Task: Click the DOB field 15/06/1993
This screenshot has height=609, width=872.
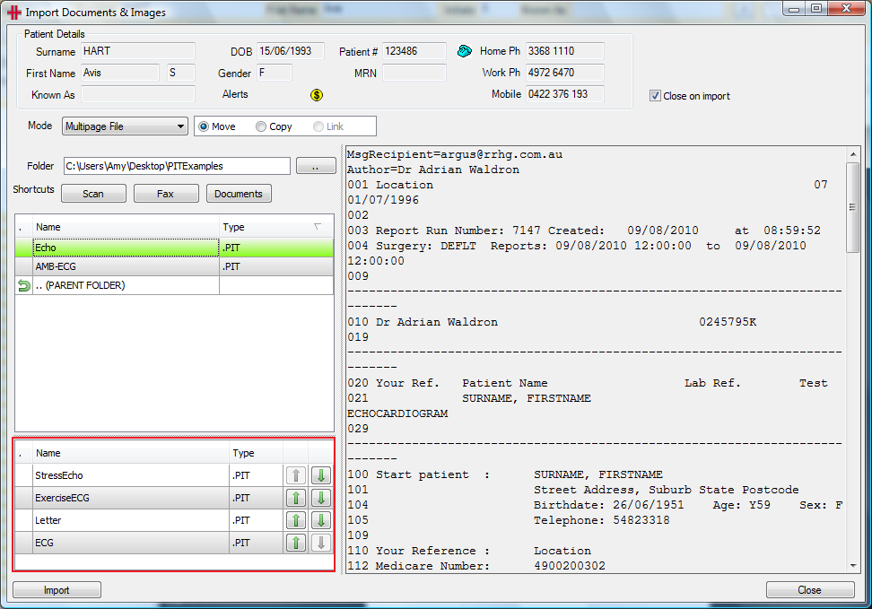Action: click(291, 51)
